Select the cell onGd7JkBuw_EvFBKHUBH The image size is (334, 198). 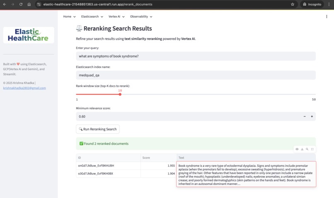pos(108,165)
